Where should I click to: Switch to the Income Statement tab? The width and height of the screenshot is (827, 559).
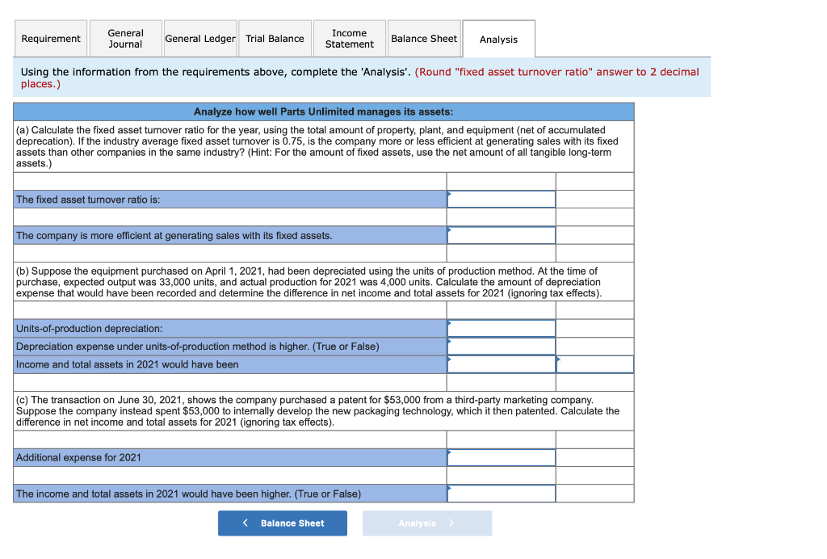click(x=349, y=38)
